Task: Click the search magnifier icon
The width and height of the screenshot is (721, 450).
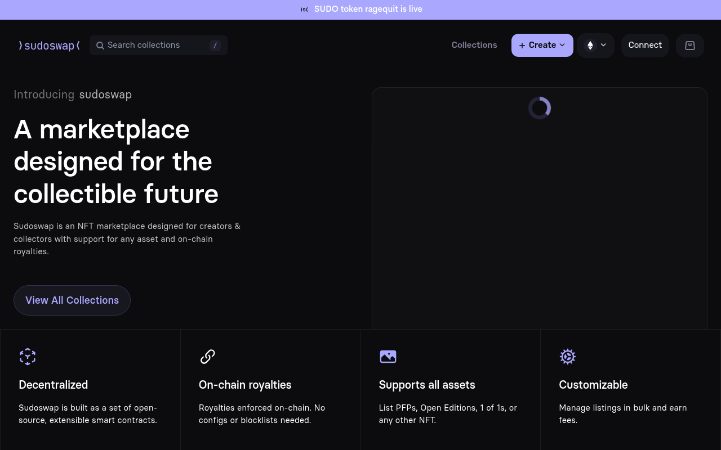Action: pos(100,46)
